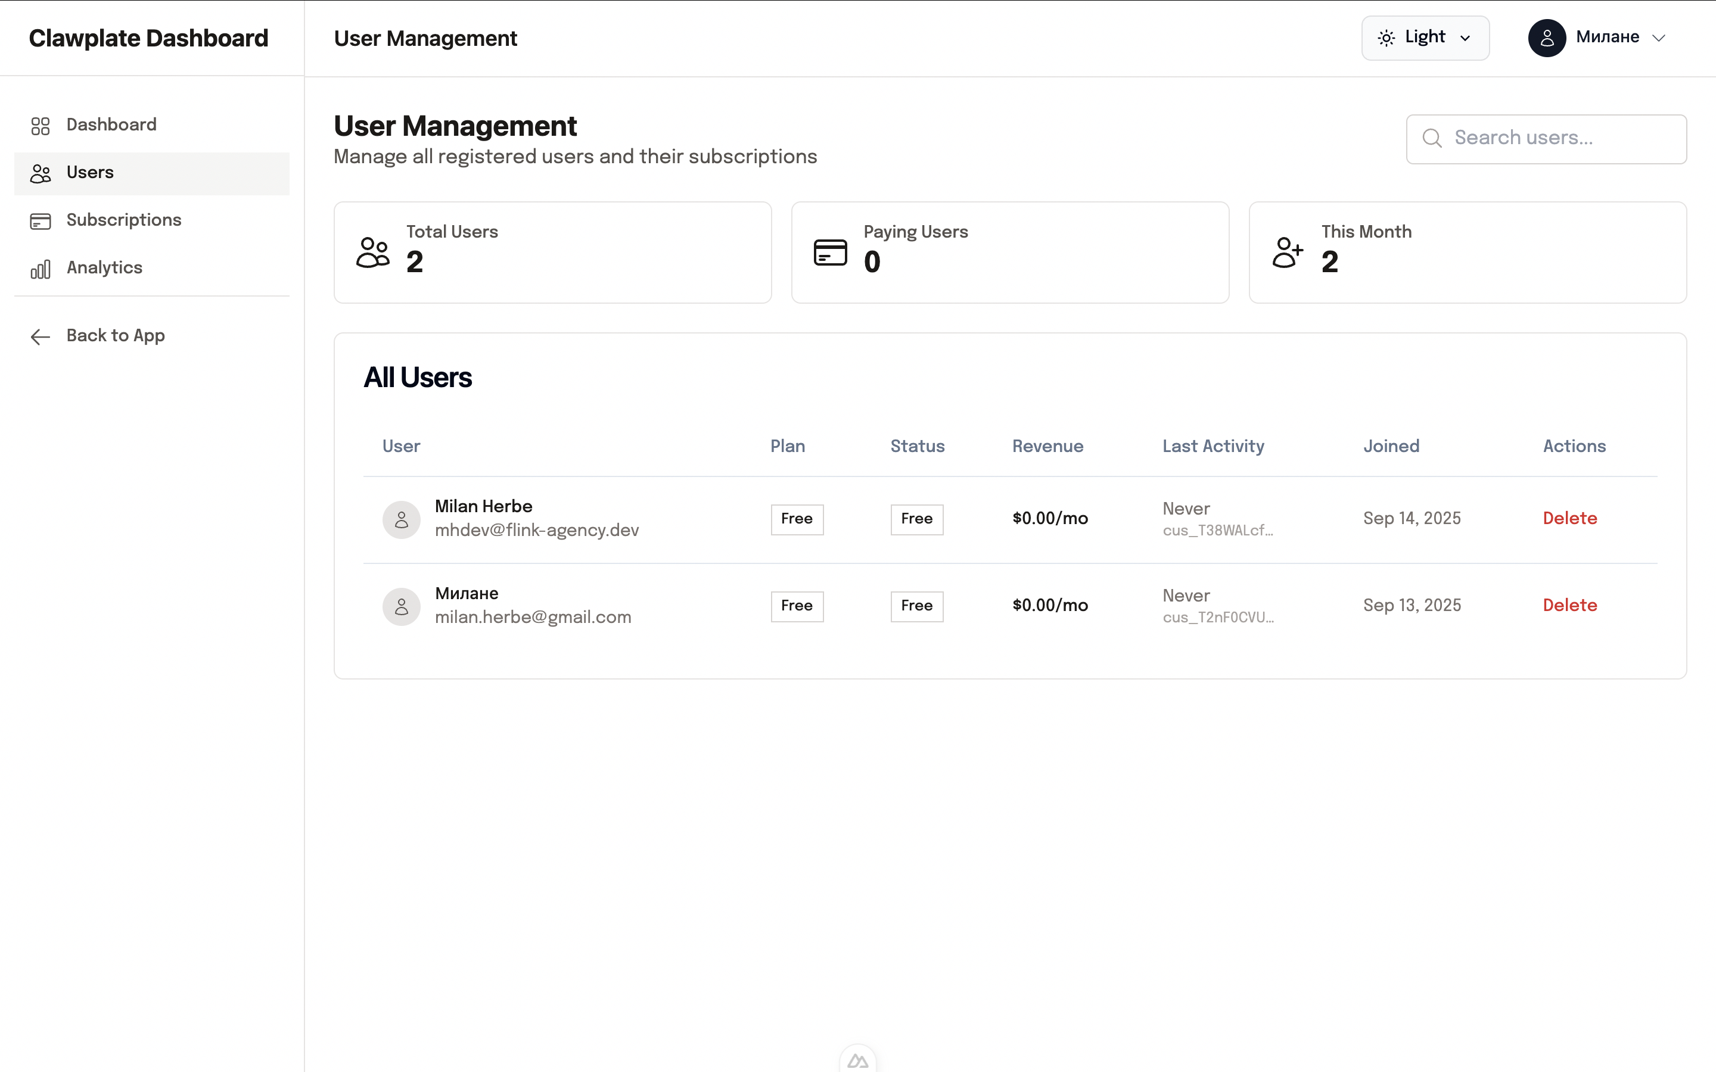
Task: Click the Subscriptions card icon in sidebar
Action: tap(41, 220)
